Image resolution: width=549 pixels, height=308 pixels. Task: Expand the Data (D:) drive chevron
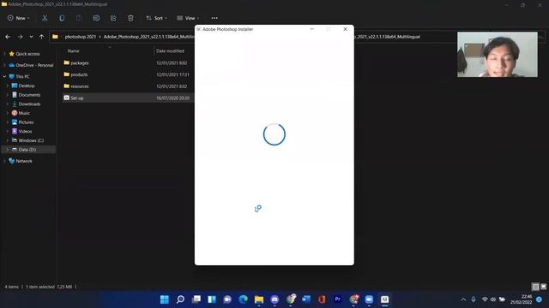[x=8, y=150]
